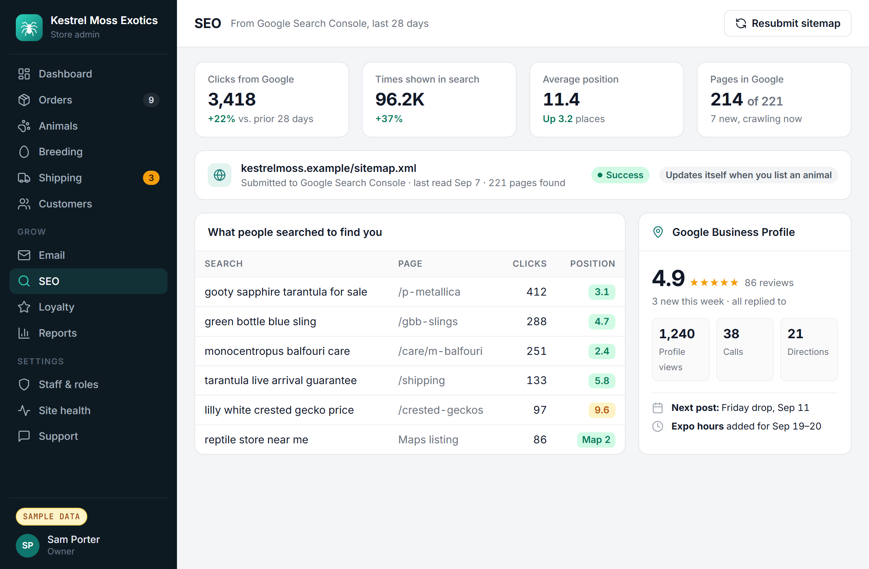The height and width of the screenshot is (569, 869).
Task: Go to the Loyalty section label
Action: coord(56,307)
